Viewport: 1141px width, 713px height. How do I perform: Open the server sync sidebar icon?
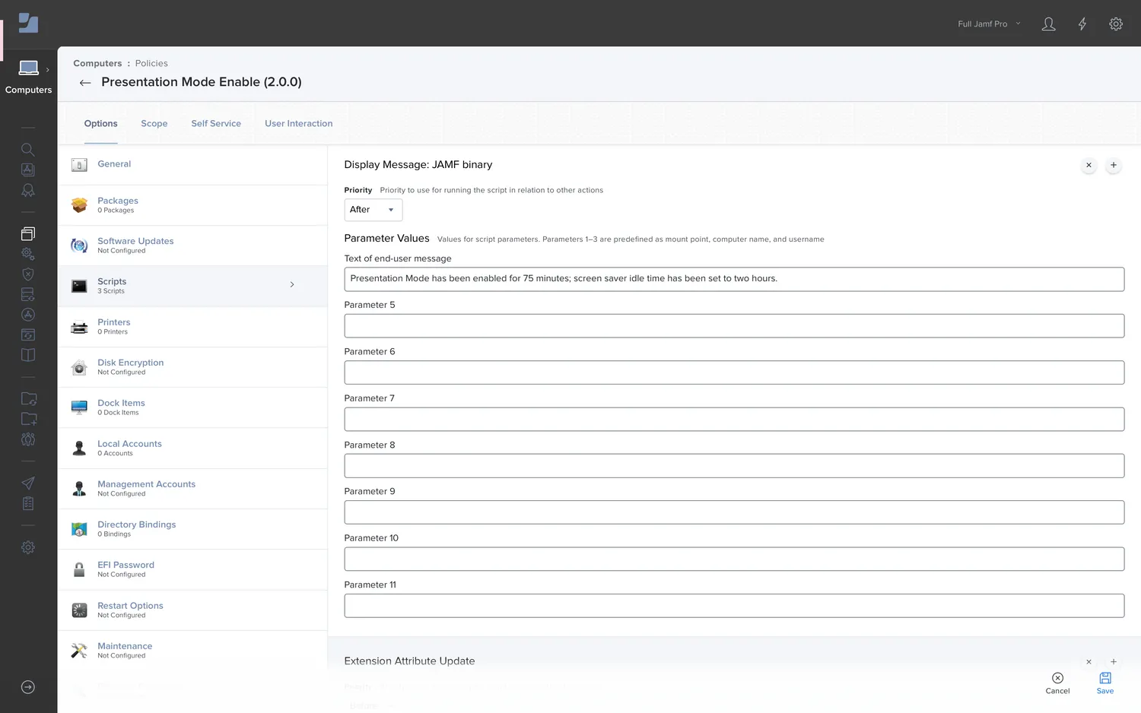click(x=28, y=294)
